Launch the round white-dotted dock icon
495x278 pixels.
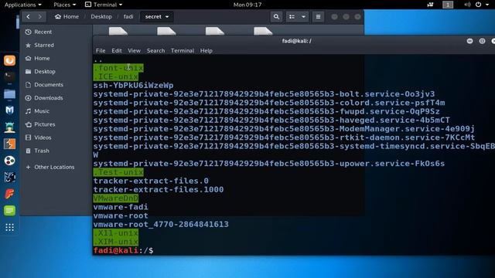tap(9, 161)
